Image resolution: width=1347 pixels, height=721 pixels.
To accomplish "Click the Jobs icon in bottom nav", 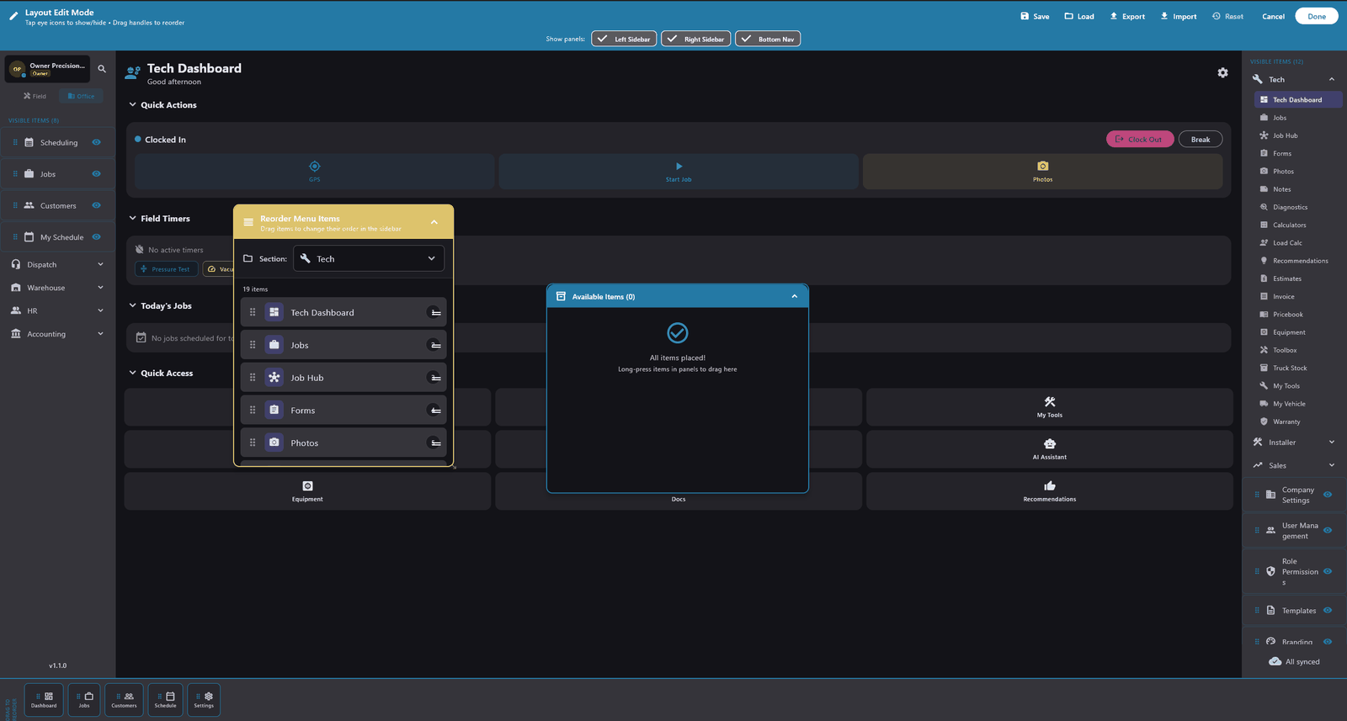I will (x=88, y=697).
